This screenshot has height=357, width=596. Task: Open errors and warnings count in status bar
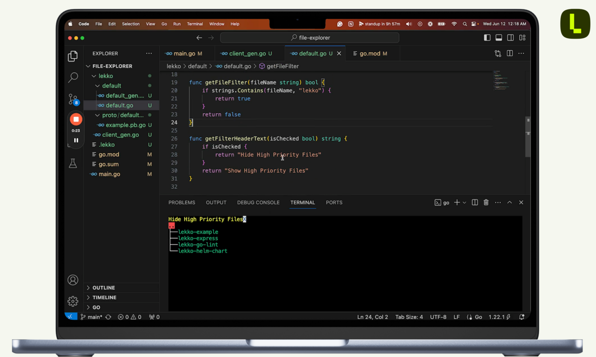click(129, 317)
